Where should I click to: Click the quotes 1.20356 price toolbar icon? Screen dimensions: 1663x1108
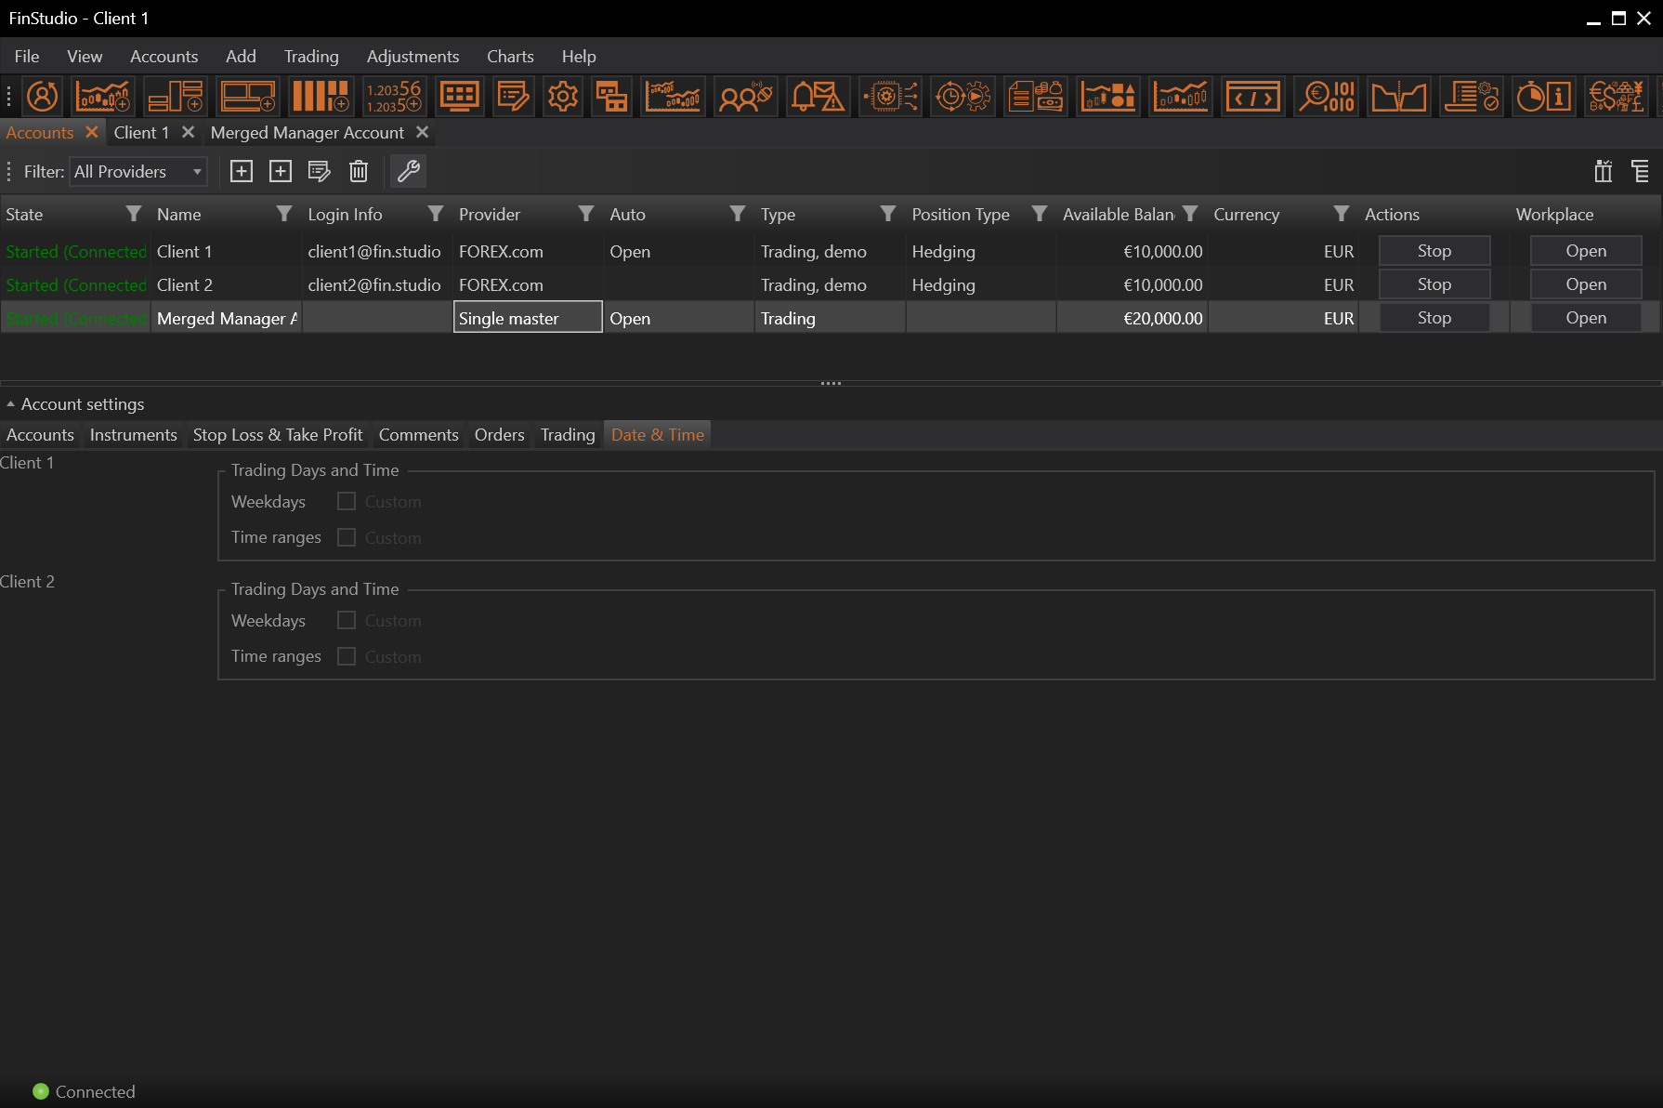click(x=393, y=97)
